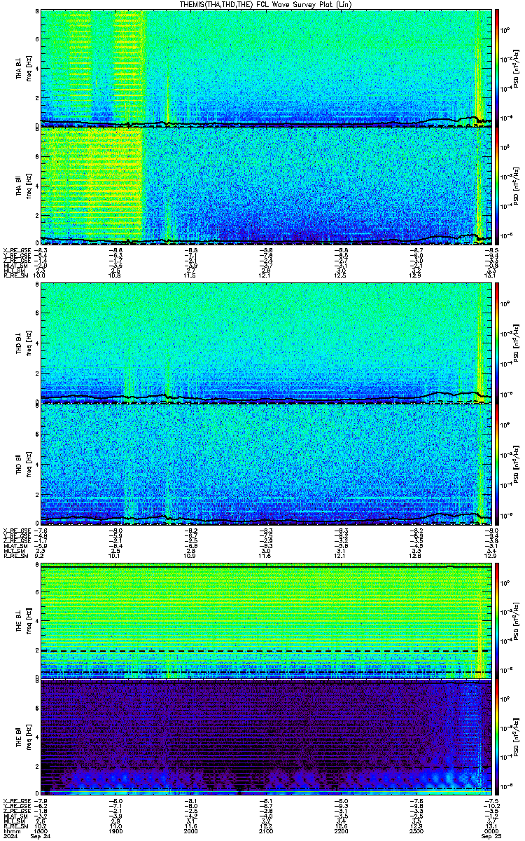Click PSD units label beside THE B-parallel colorbar

click(x=517, y=739)
